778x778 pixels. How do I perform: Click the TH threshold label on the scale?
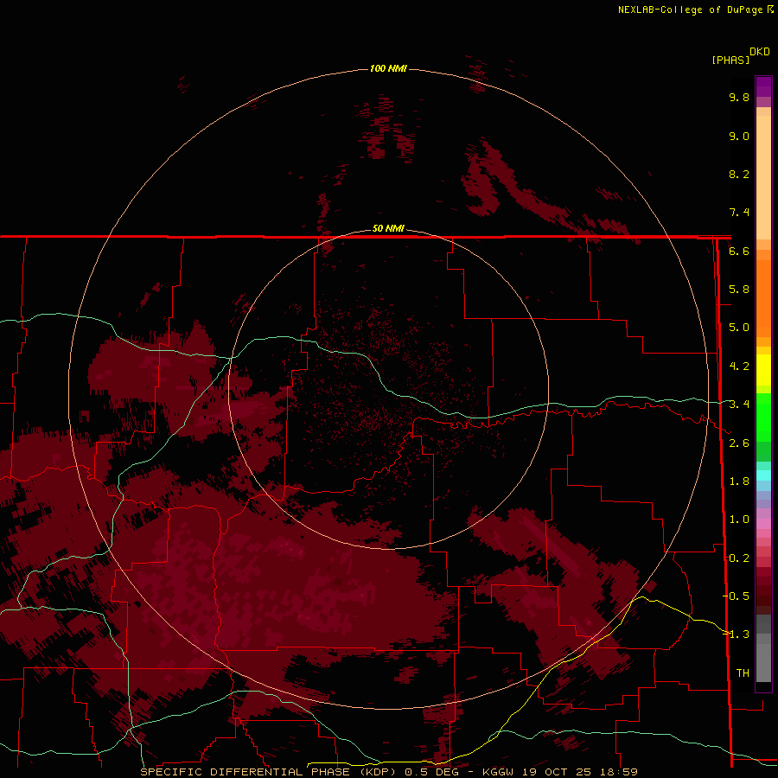[x=743, y=673]
